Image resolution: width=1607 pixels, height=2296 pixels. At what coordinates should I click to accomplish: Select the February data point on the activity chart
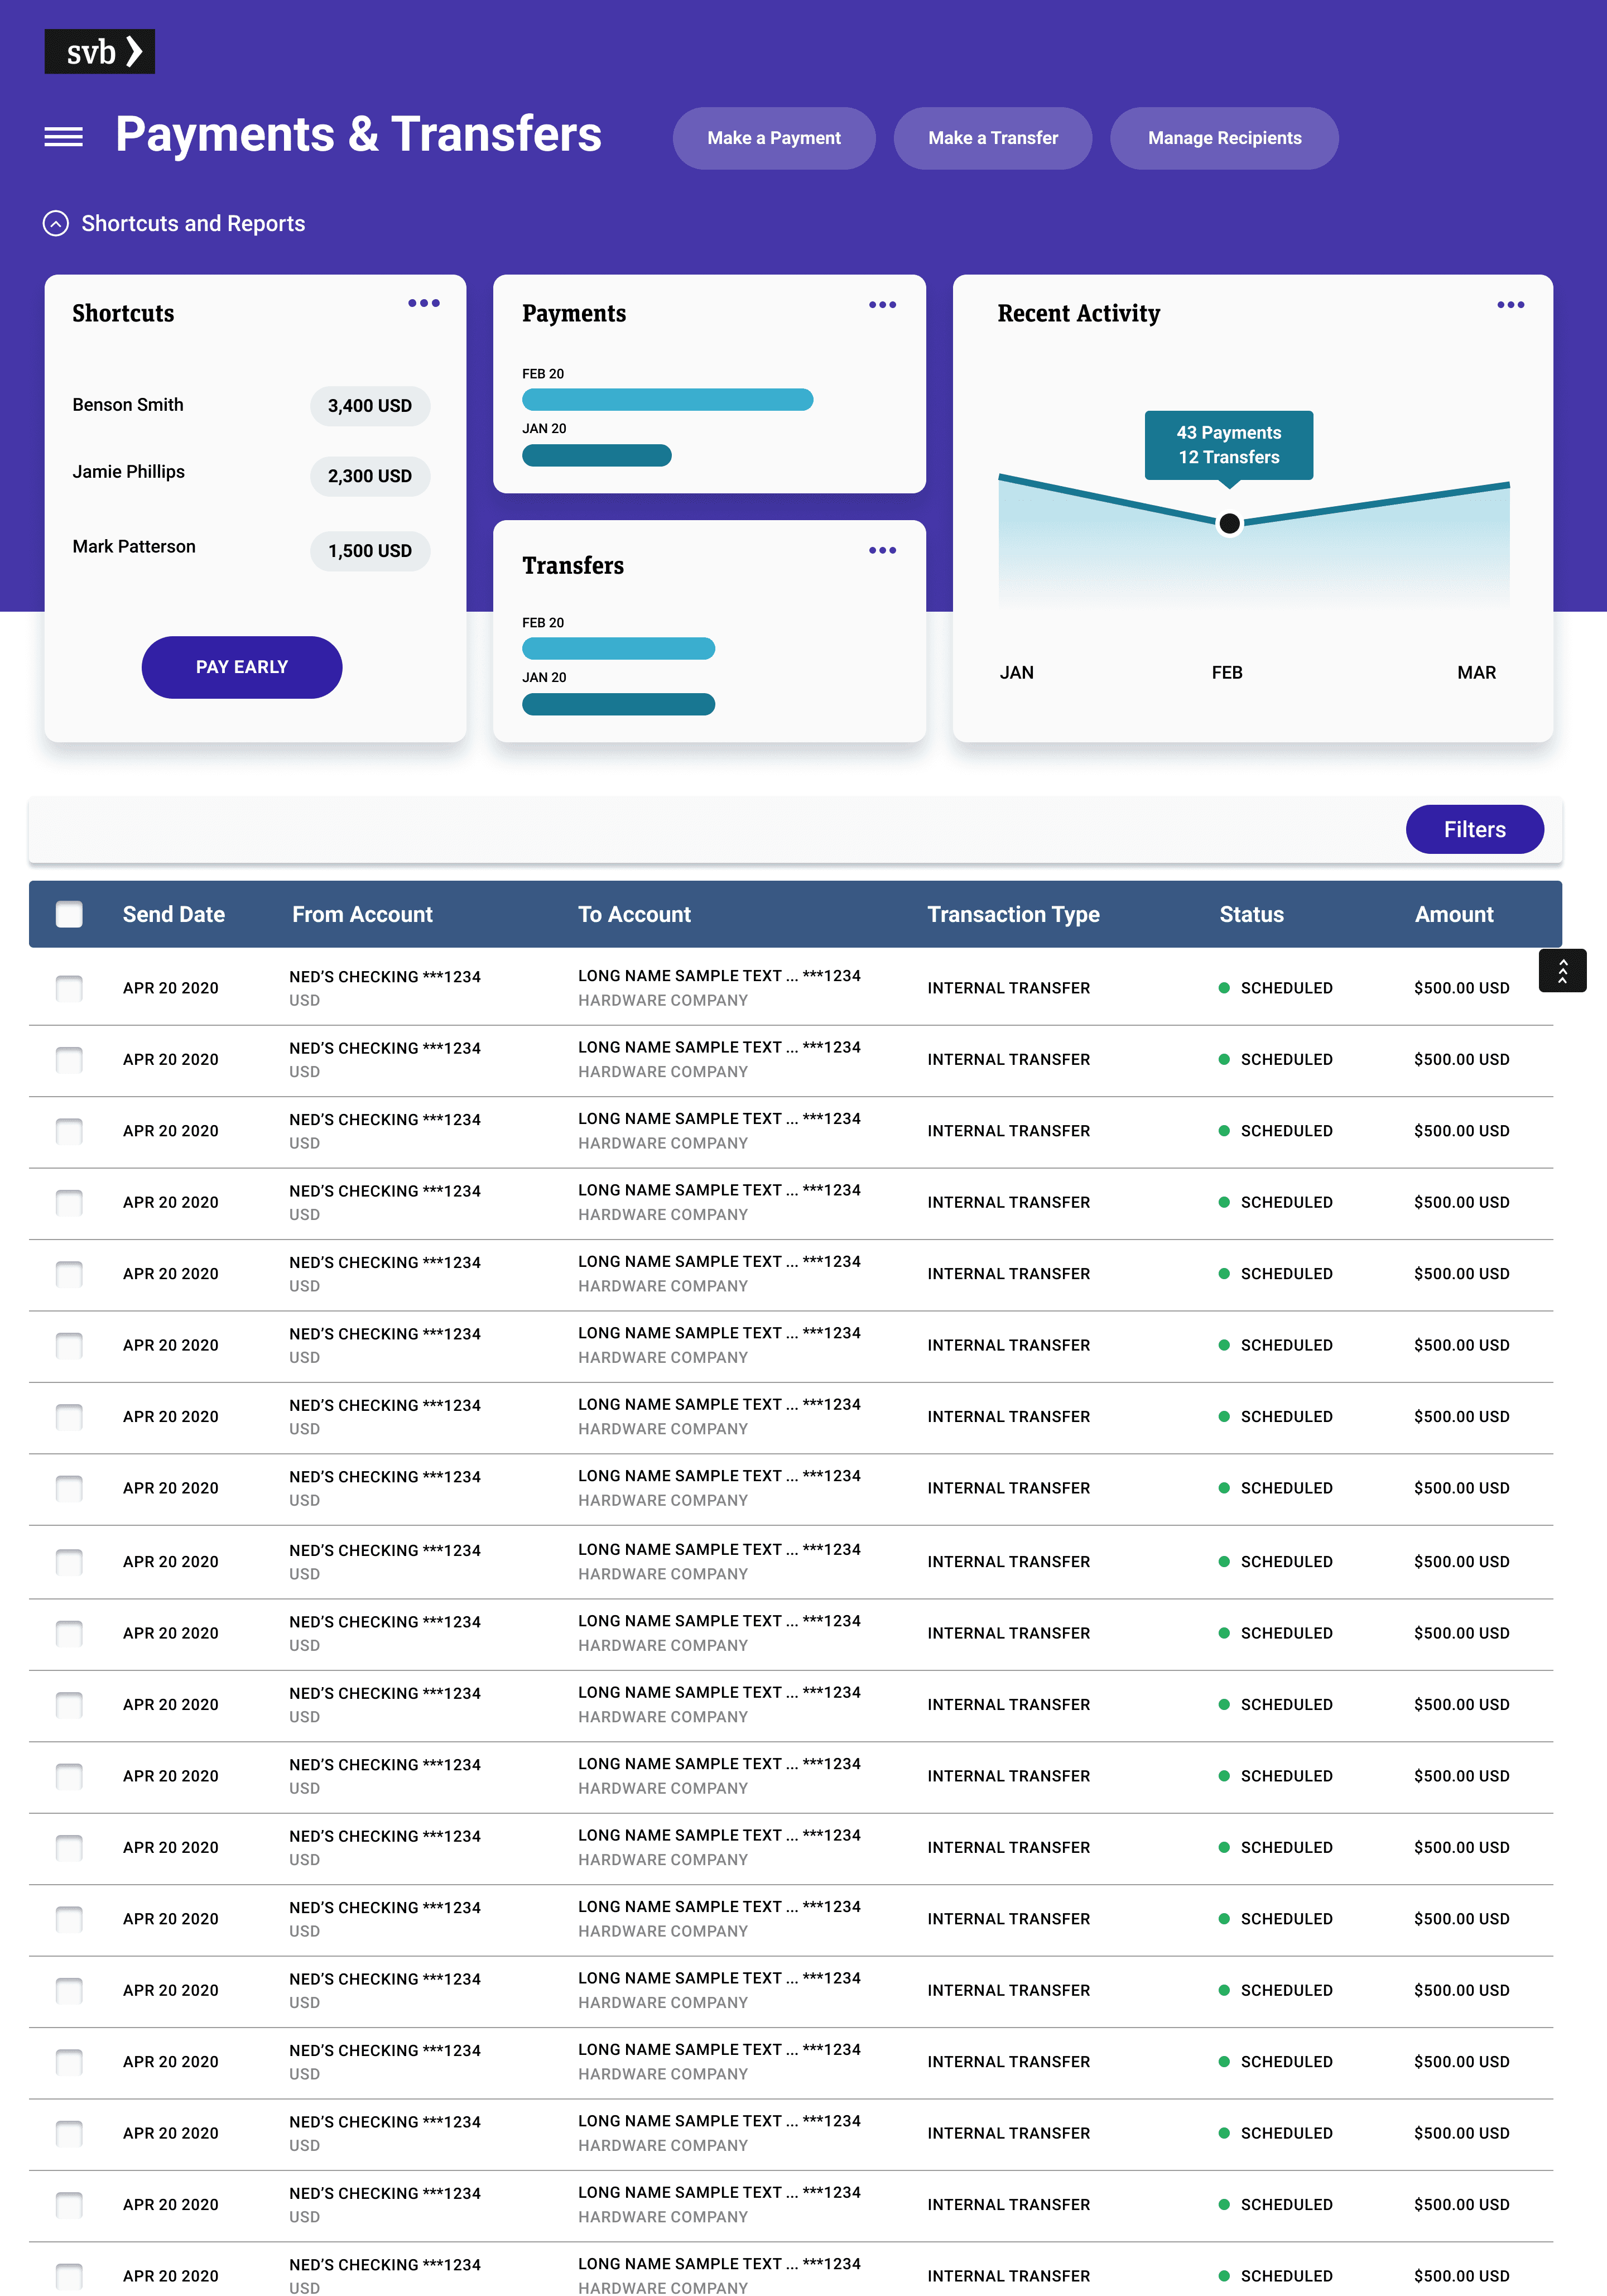tap(1229, 524)
